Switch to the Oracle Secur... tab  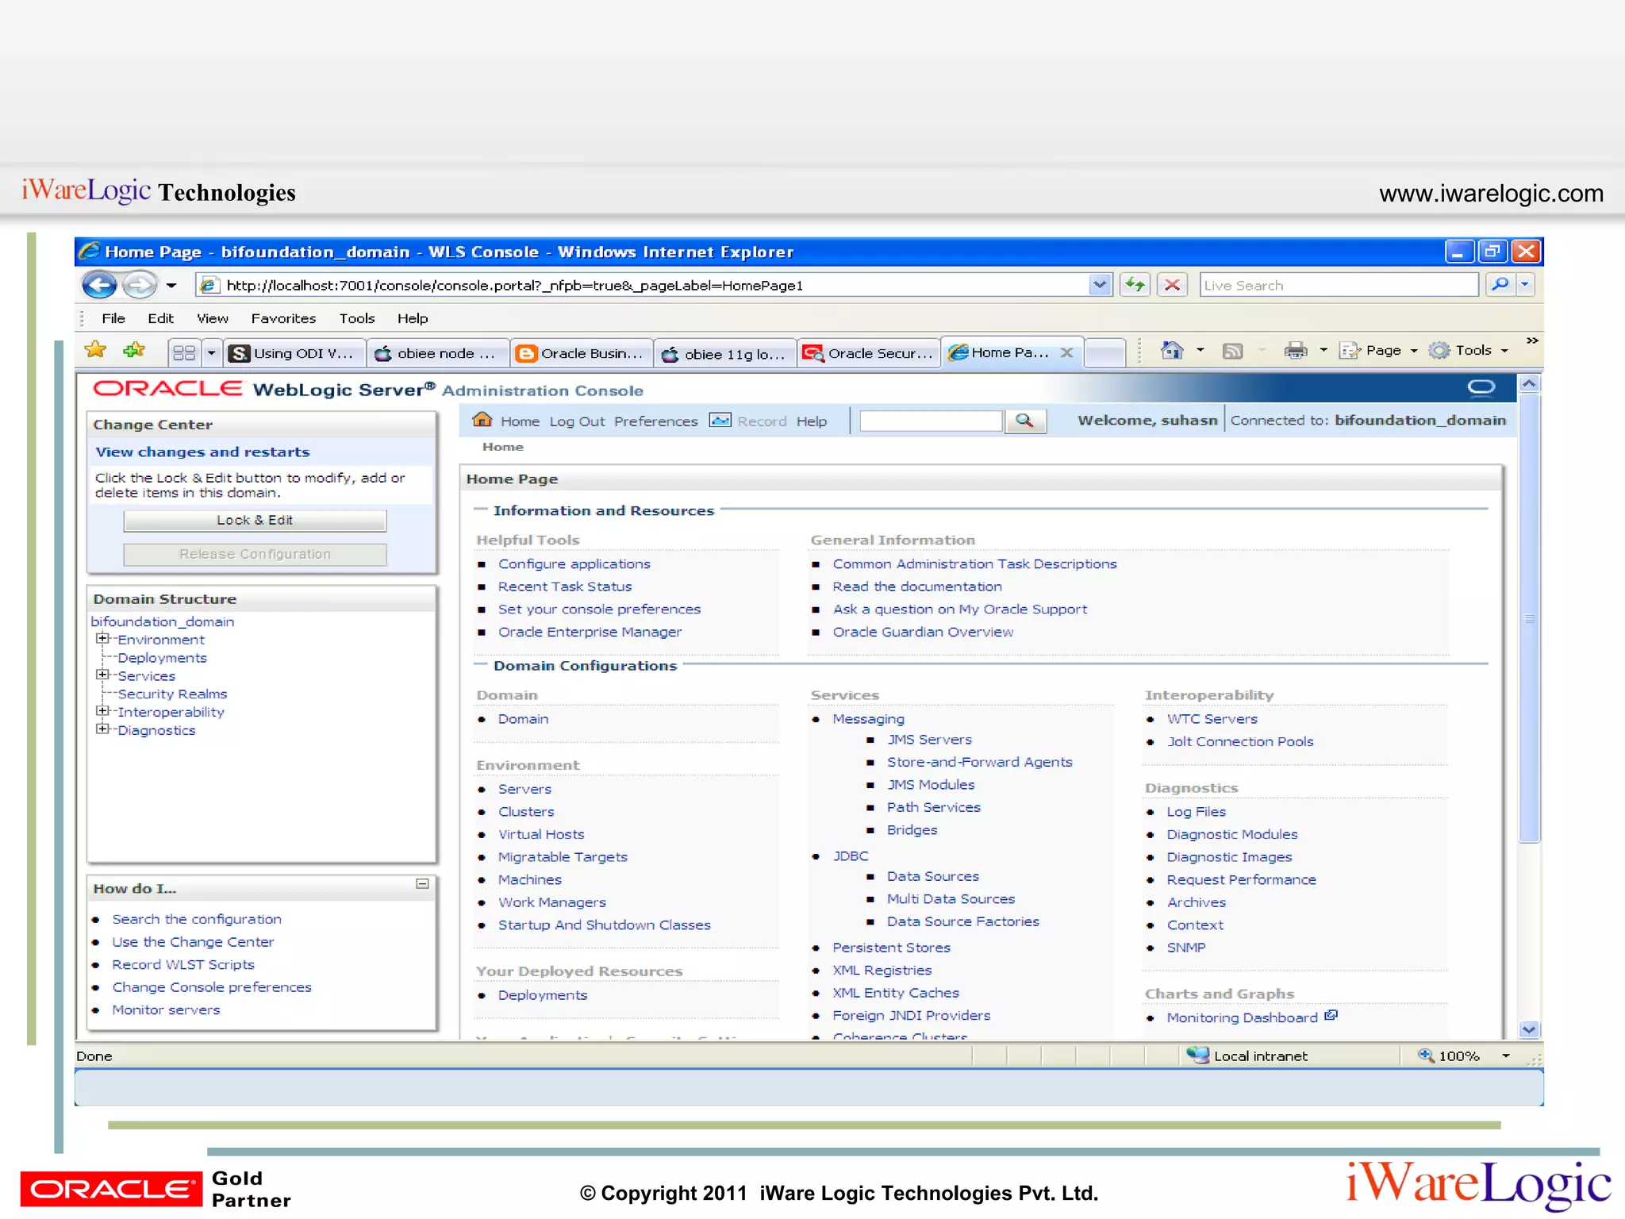870,353
